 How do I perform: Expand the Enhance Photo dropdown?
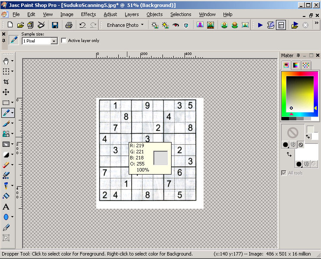pyautogui.click(x=142, y=25)
